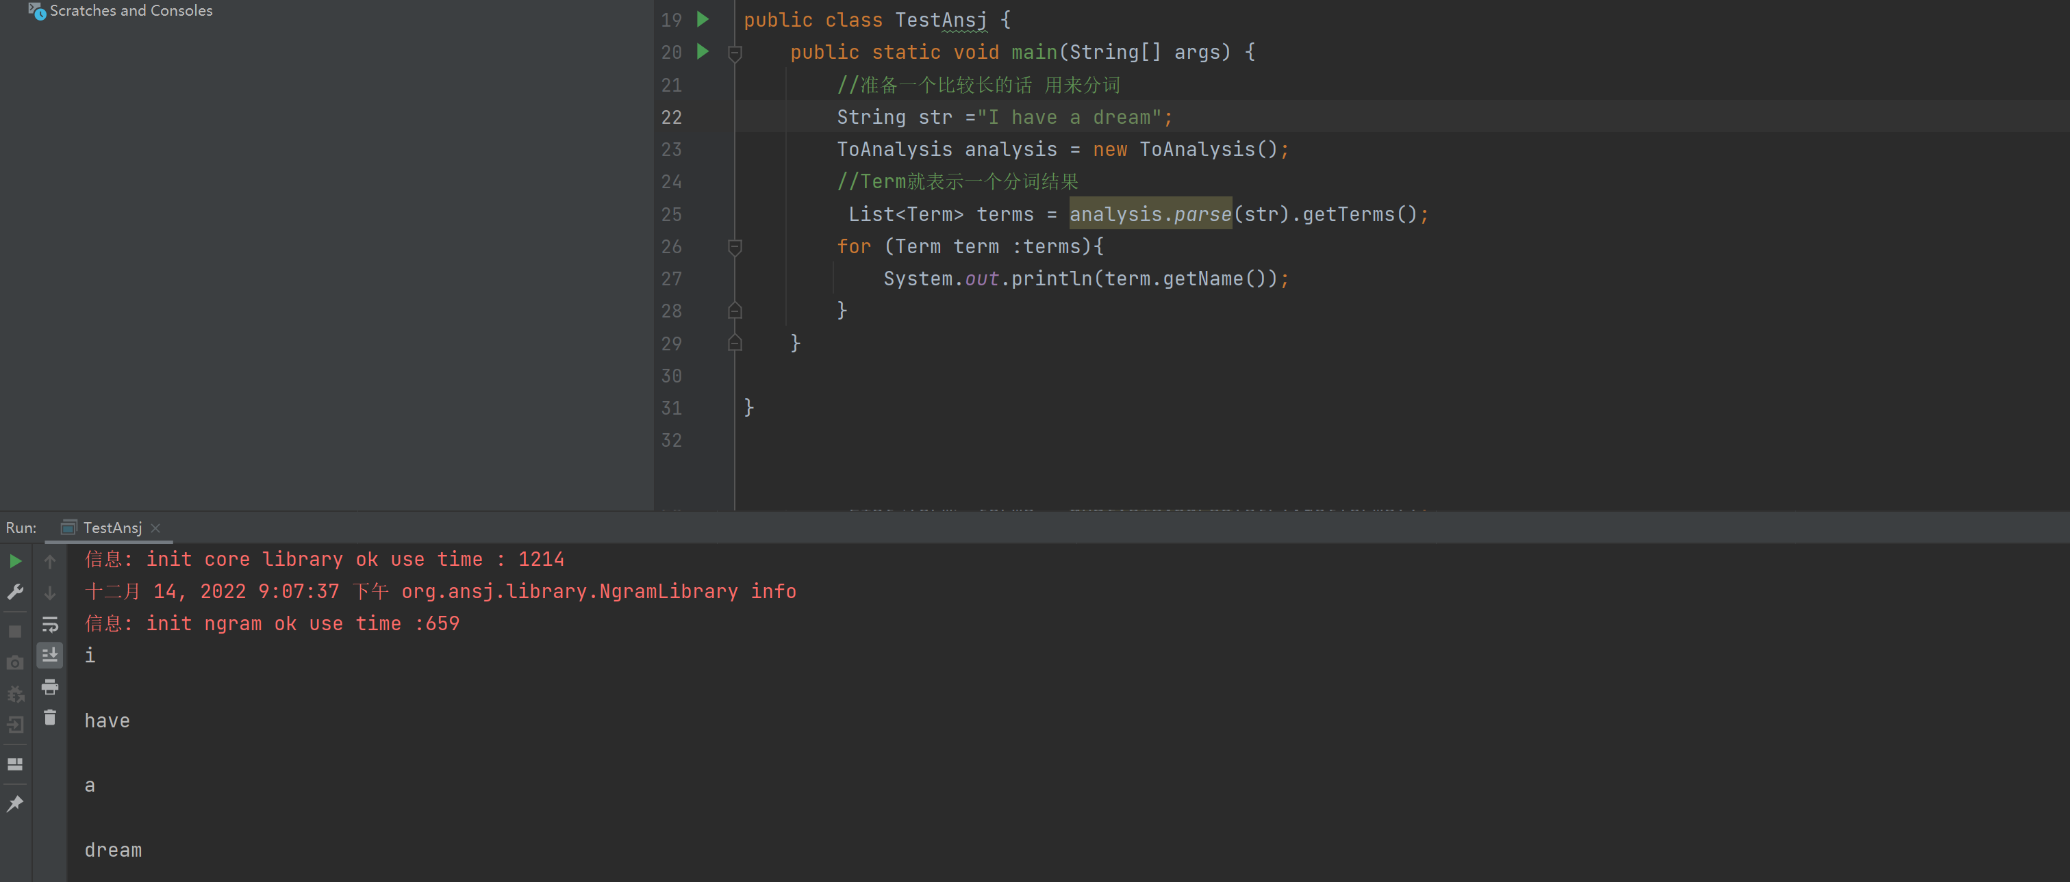Close the TestAnsj run tab

click(x=156, y=528)
